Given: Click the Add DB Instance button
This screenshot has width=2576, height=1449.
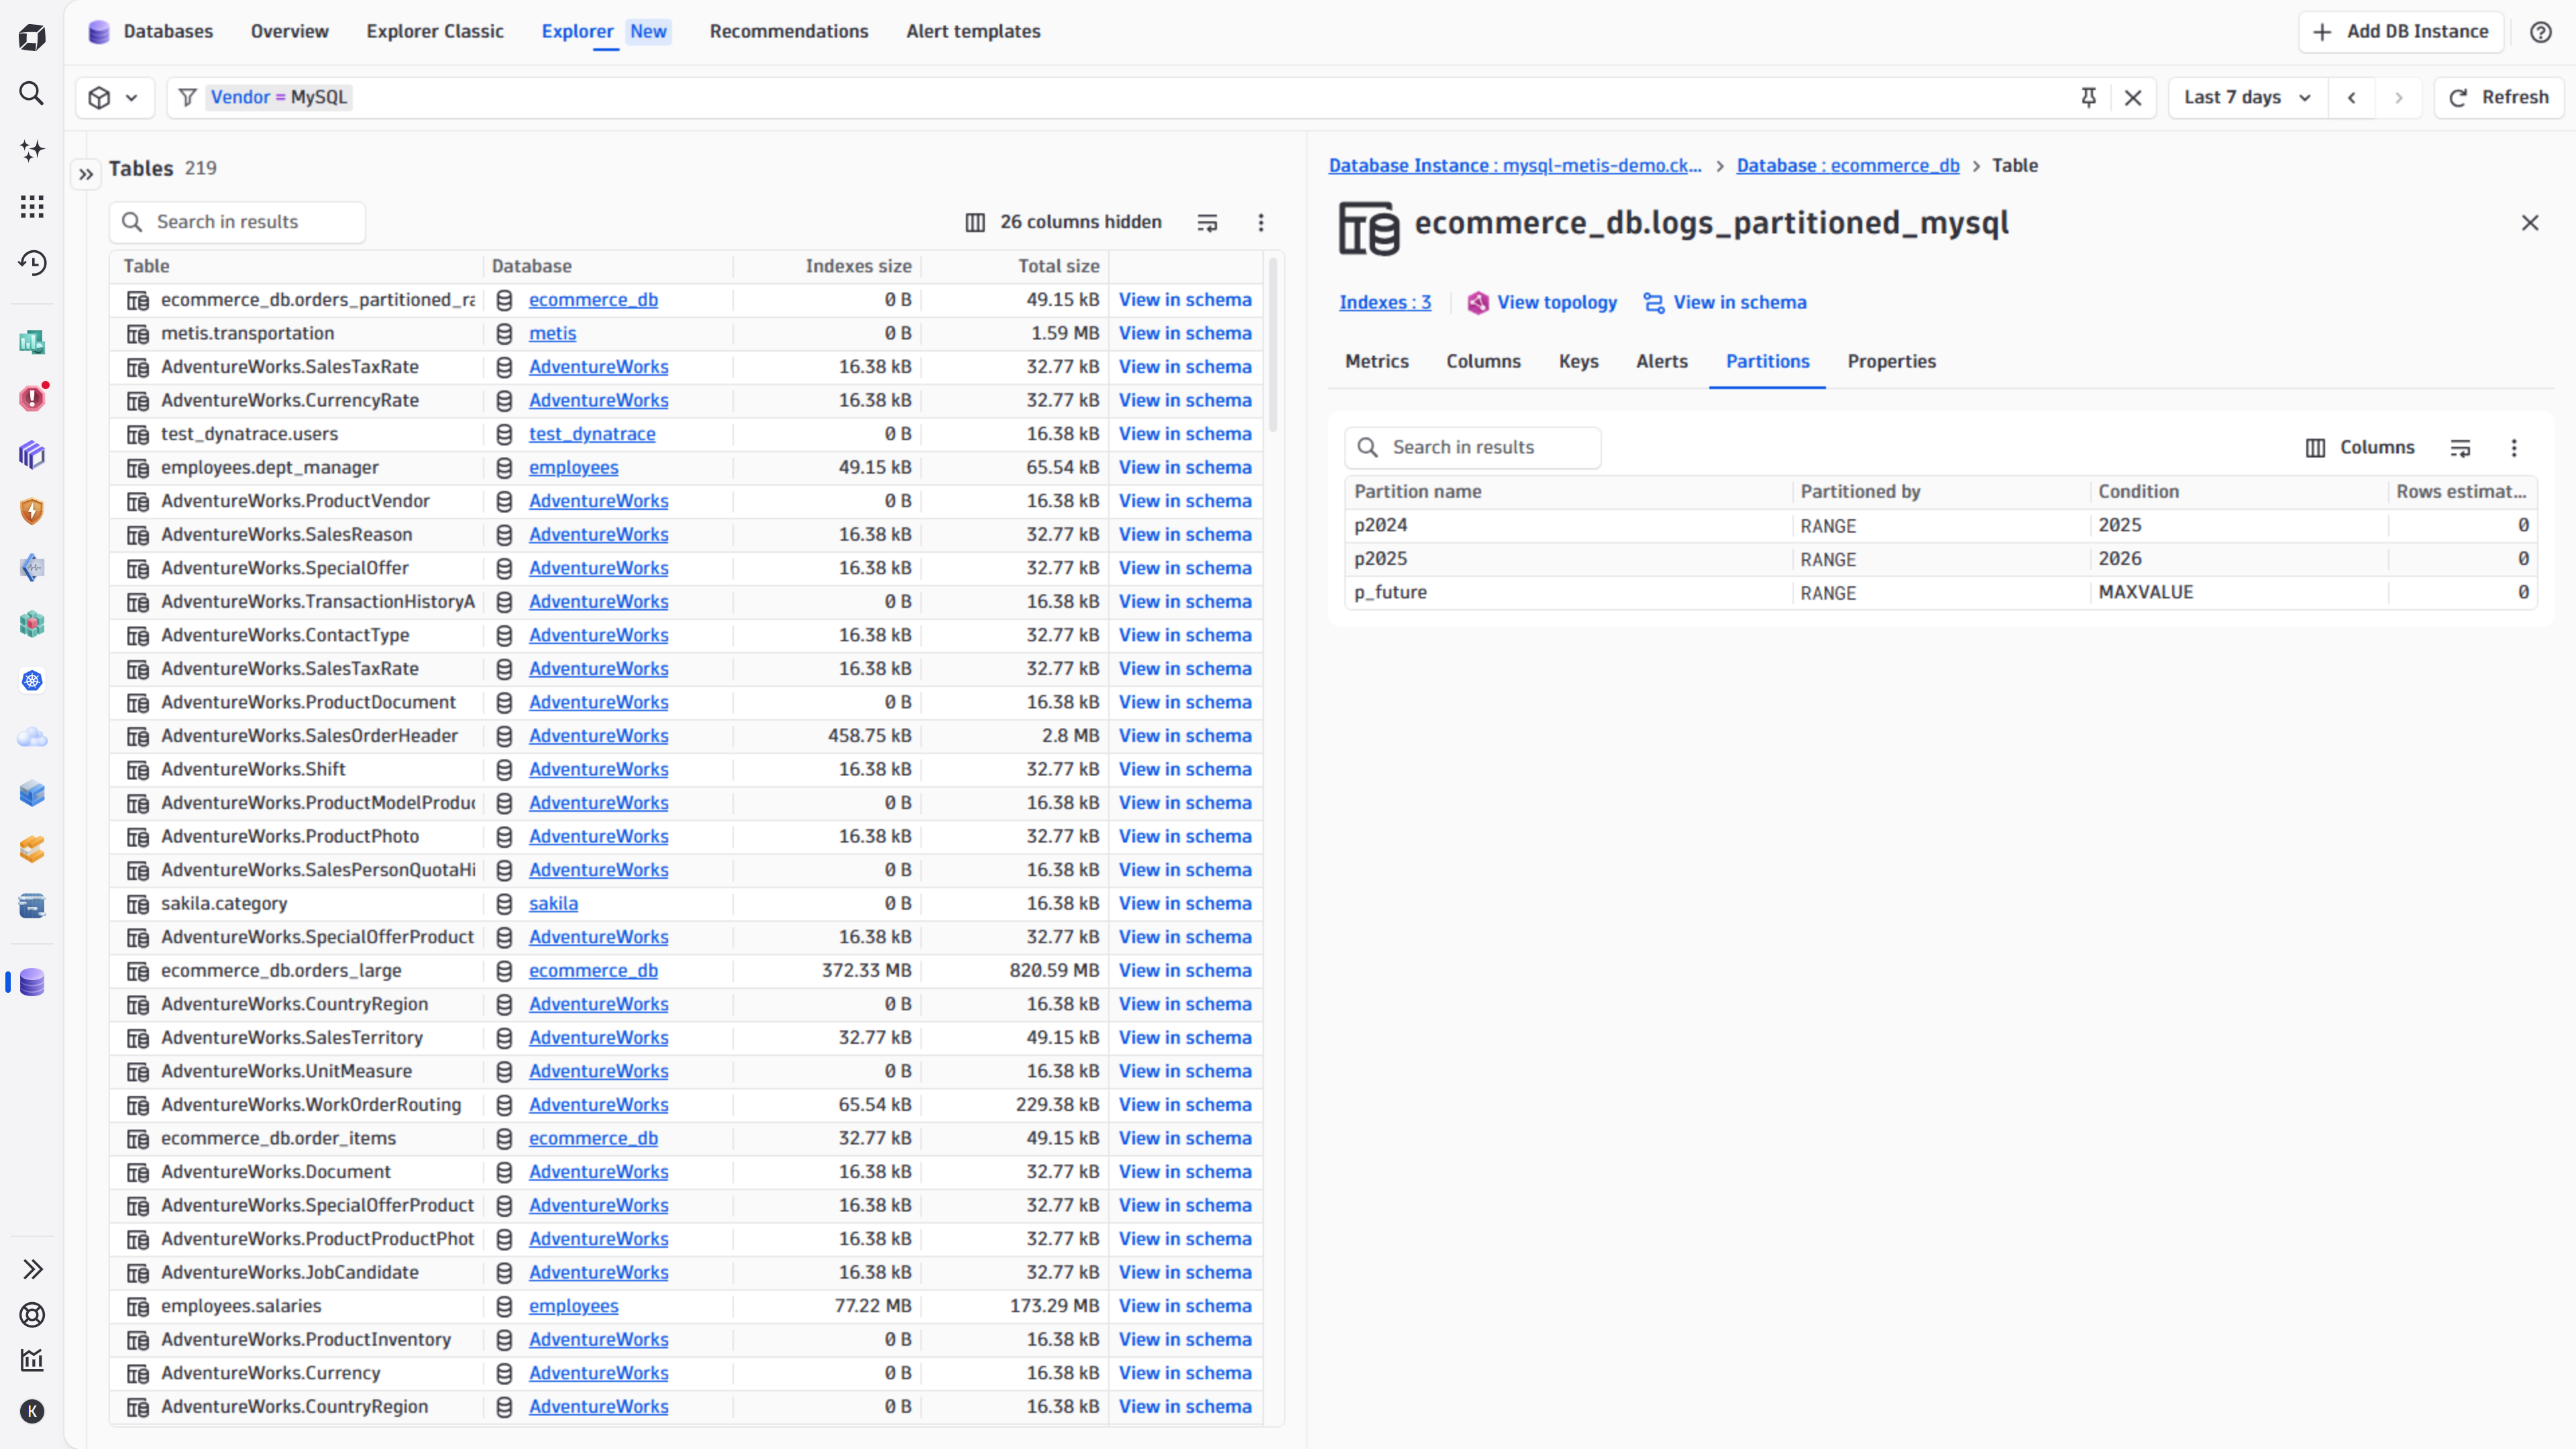Looking at the screenshot, I should coord(2400,32).
